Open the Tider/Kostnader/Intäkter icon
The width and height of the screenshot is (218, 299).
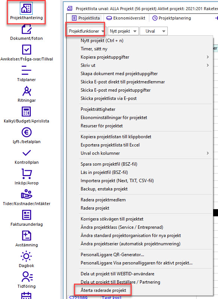(x=27, y=194)
